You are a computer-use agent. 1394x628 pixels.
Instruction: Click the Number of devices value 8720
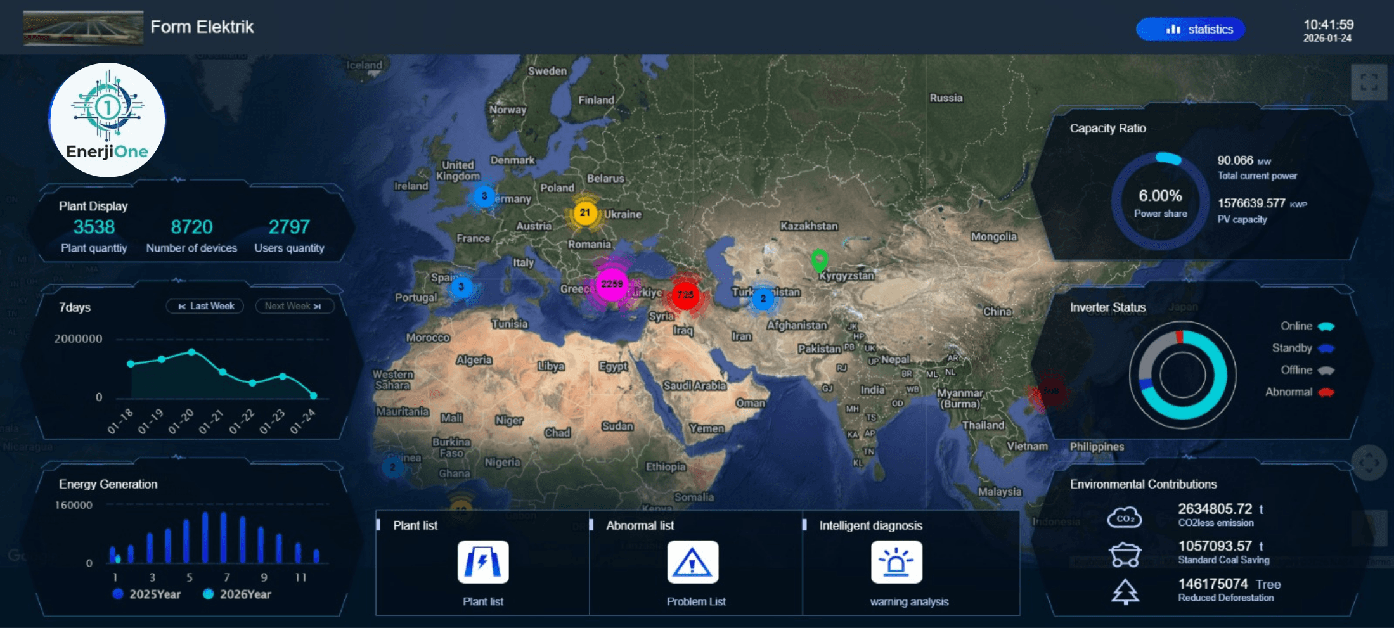pos(191,227)
